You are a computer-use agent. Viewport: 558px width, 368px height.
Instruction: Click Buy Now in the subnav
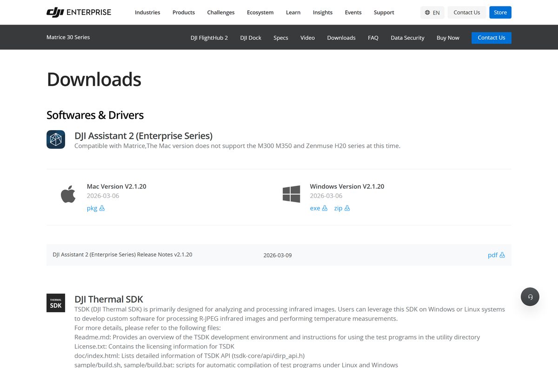[x=448, y=38]
